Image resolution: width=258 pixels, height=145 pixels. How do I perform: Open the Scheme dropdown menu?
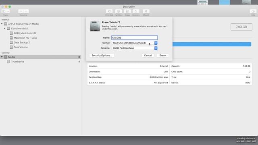[x=134, y=48]
